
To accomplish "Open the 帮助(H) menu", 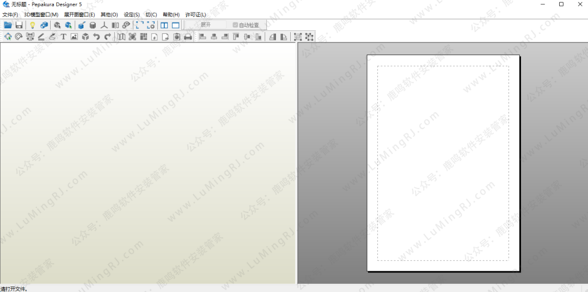I will pyautogui.click(x=171, y=15).
